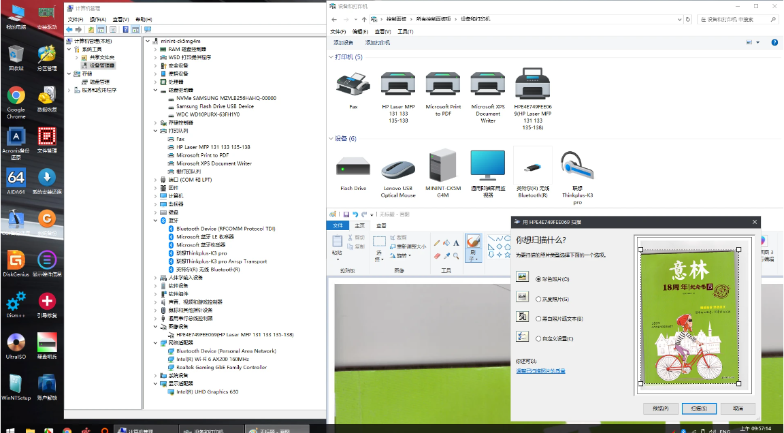Click the back arrow in Computer Management toolbar
Screen dimensions: 784x433
pos(69,29)
